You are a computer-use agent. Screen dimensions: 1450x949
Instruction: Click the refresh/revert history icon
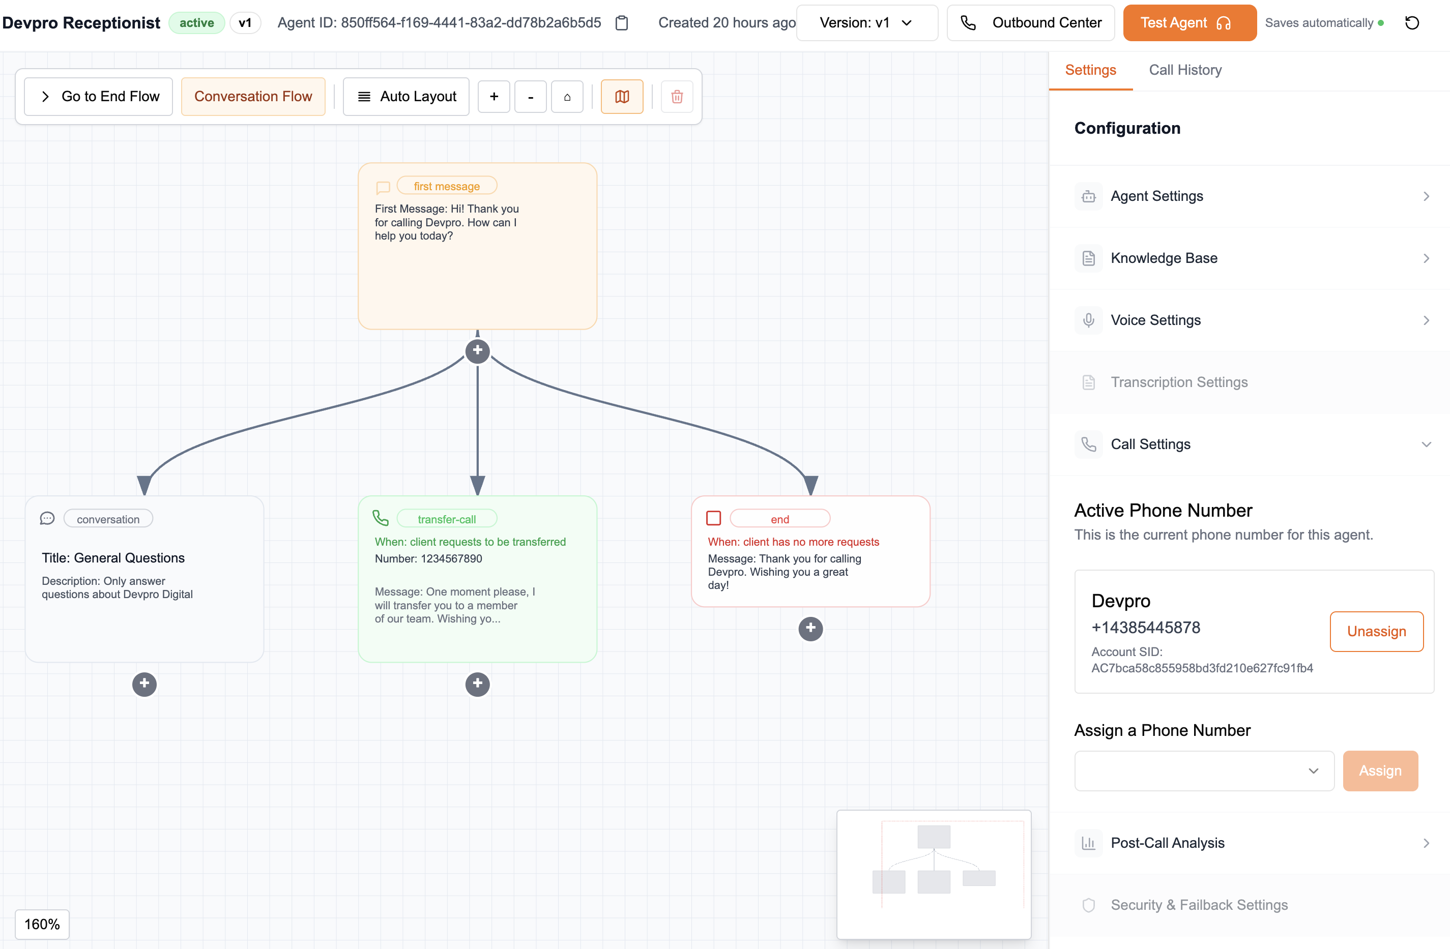[1412, 23]
